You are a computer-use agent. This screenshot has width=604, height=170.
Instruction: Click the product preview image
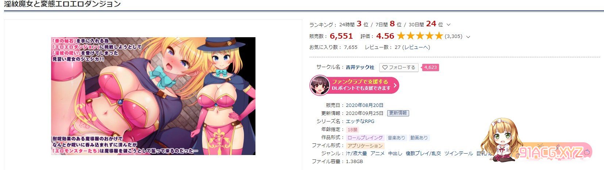153,96
